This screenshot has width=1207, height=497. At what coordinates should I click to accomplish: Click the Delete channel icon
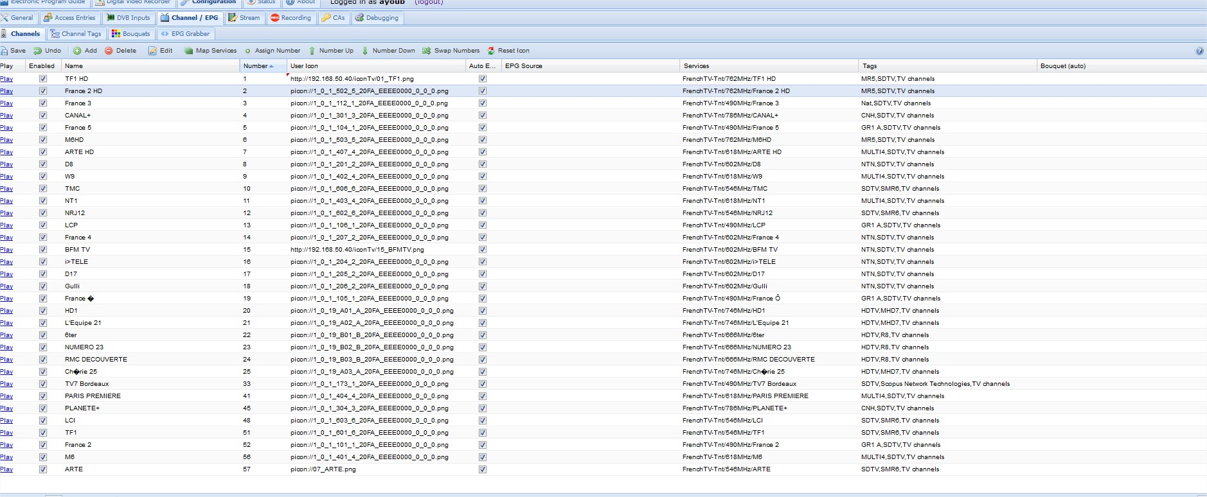pyautogui.click(x=109, y=51)
